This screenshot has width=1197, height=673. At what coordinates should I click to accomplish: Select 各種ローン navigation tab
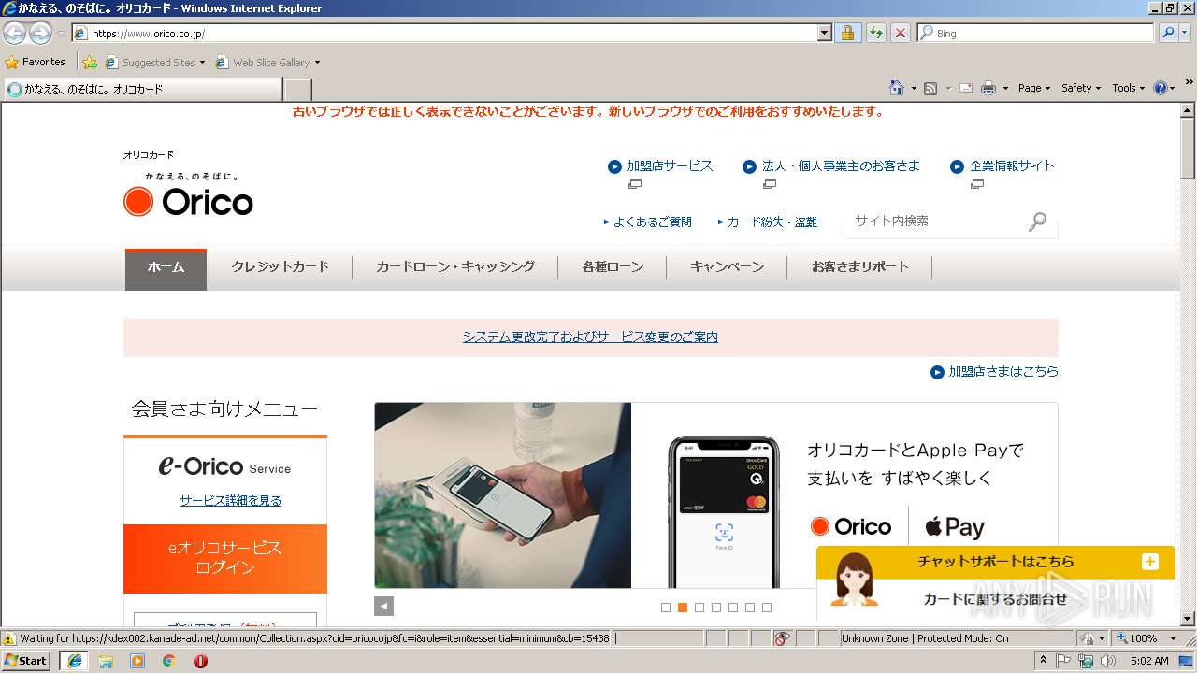point(613,267)
